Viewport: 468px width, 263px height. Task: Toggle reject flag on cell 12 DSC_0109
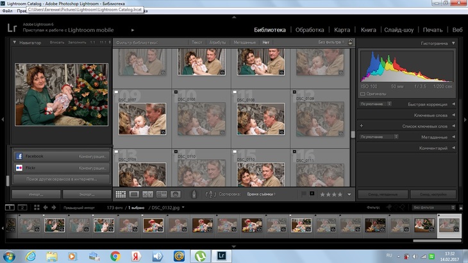click(294, 92)
